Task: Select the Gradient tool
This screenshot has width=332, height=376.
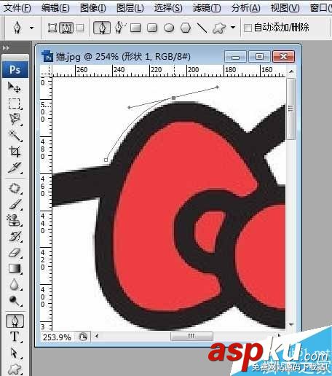Action: [x=15, y=268]
